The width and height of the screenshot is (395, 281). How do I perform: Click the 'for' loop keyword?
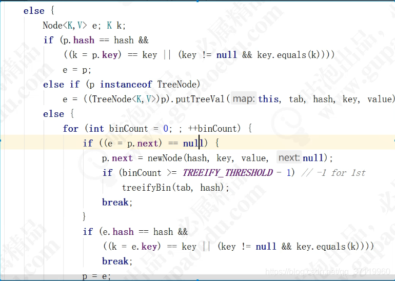click(x=71, y=128)
